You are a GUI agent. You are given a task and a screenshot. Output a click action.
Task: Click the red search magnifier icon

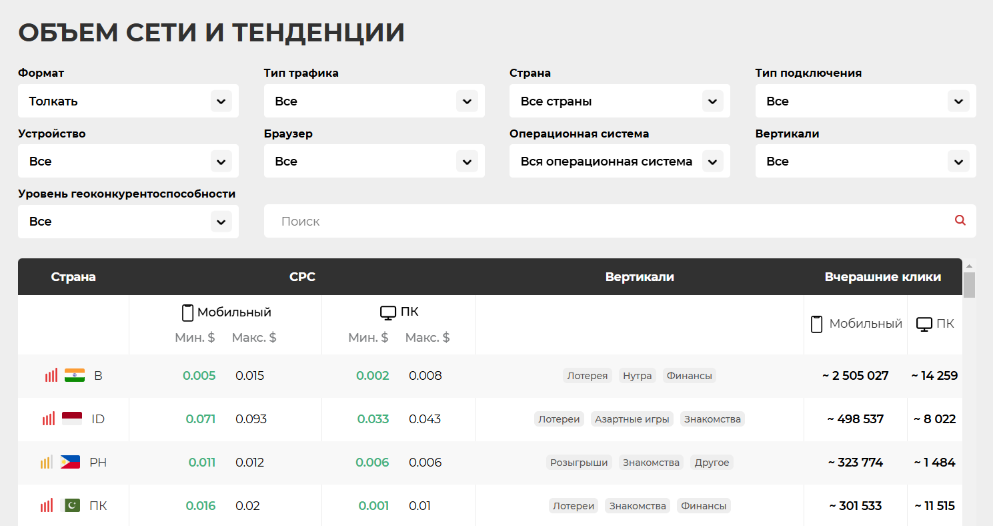(960, 220)
